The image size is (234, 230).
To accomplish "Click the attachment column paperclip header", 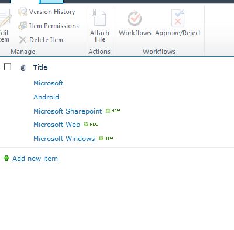I will pyautogui.click(x=23, y=68).
